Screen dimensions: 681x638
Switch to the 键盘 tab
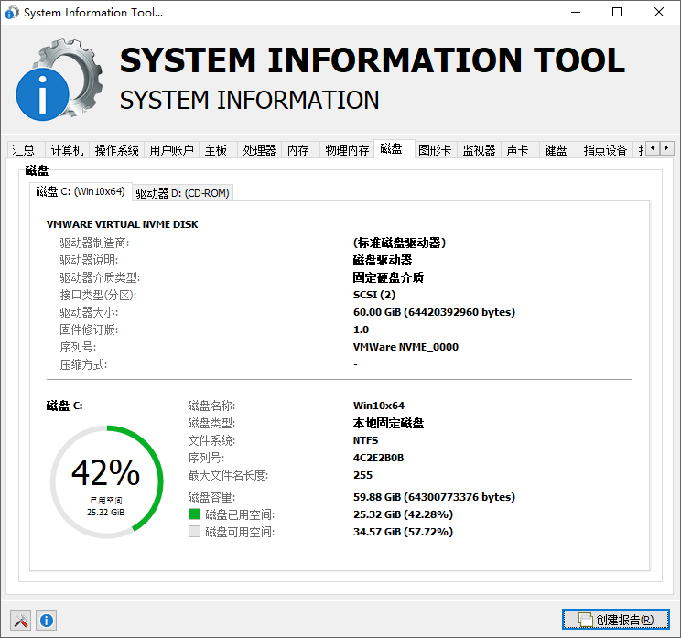click(x=557, y=150)
